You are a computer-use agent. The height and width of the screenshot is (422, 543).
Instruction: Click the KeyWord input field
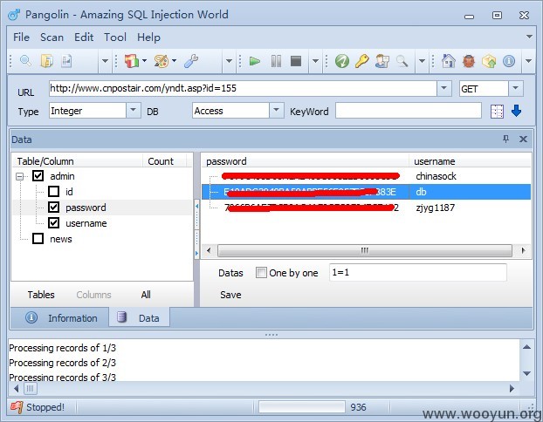point(409,111)
